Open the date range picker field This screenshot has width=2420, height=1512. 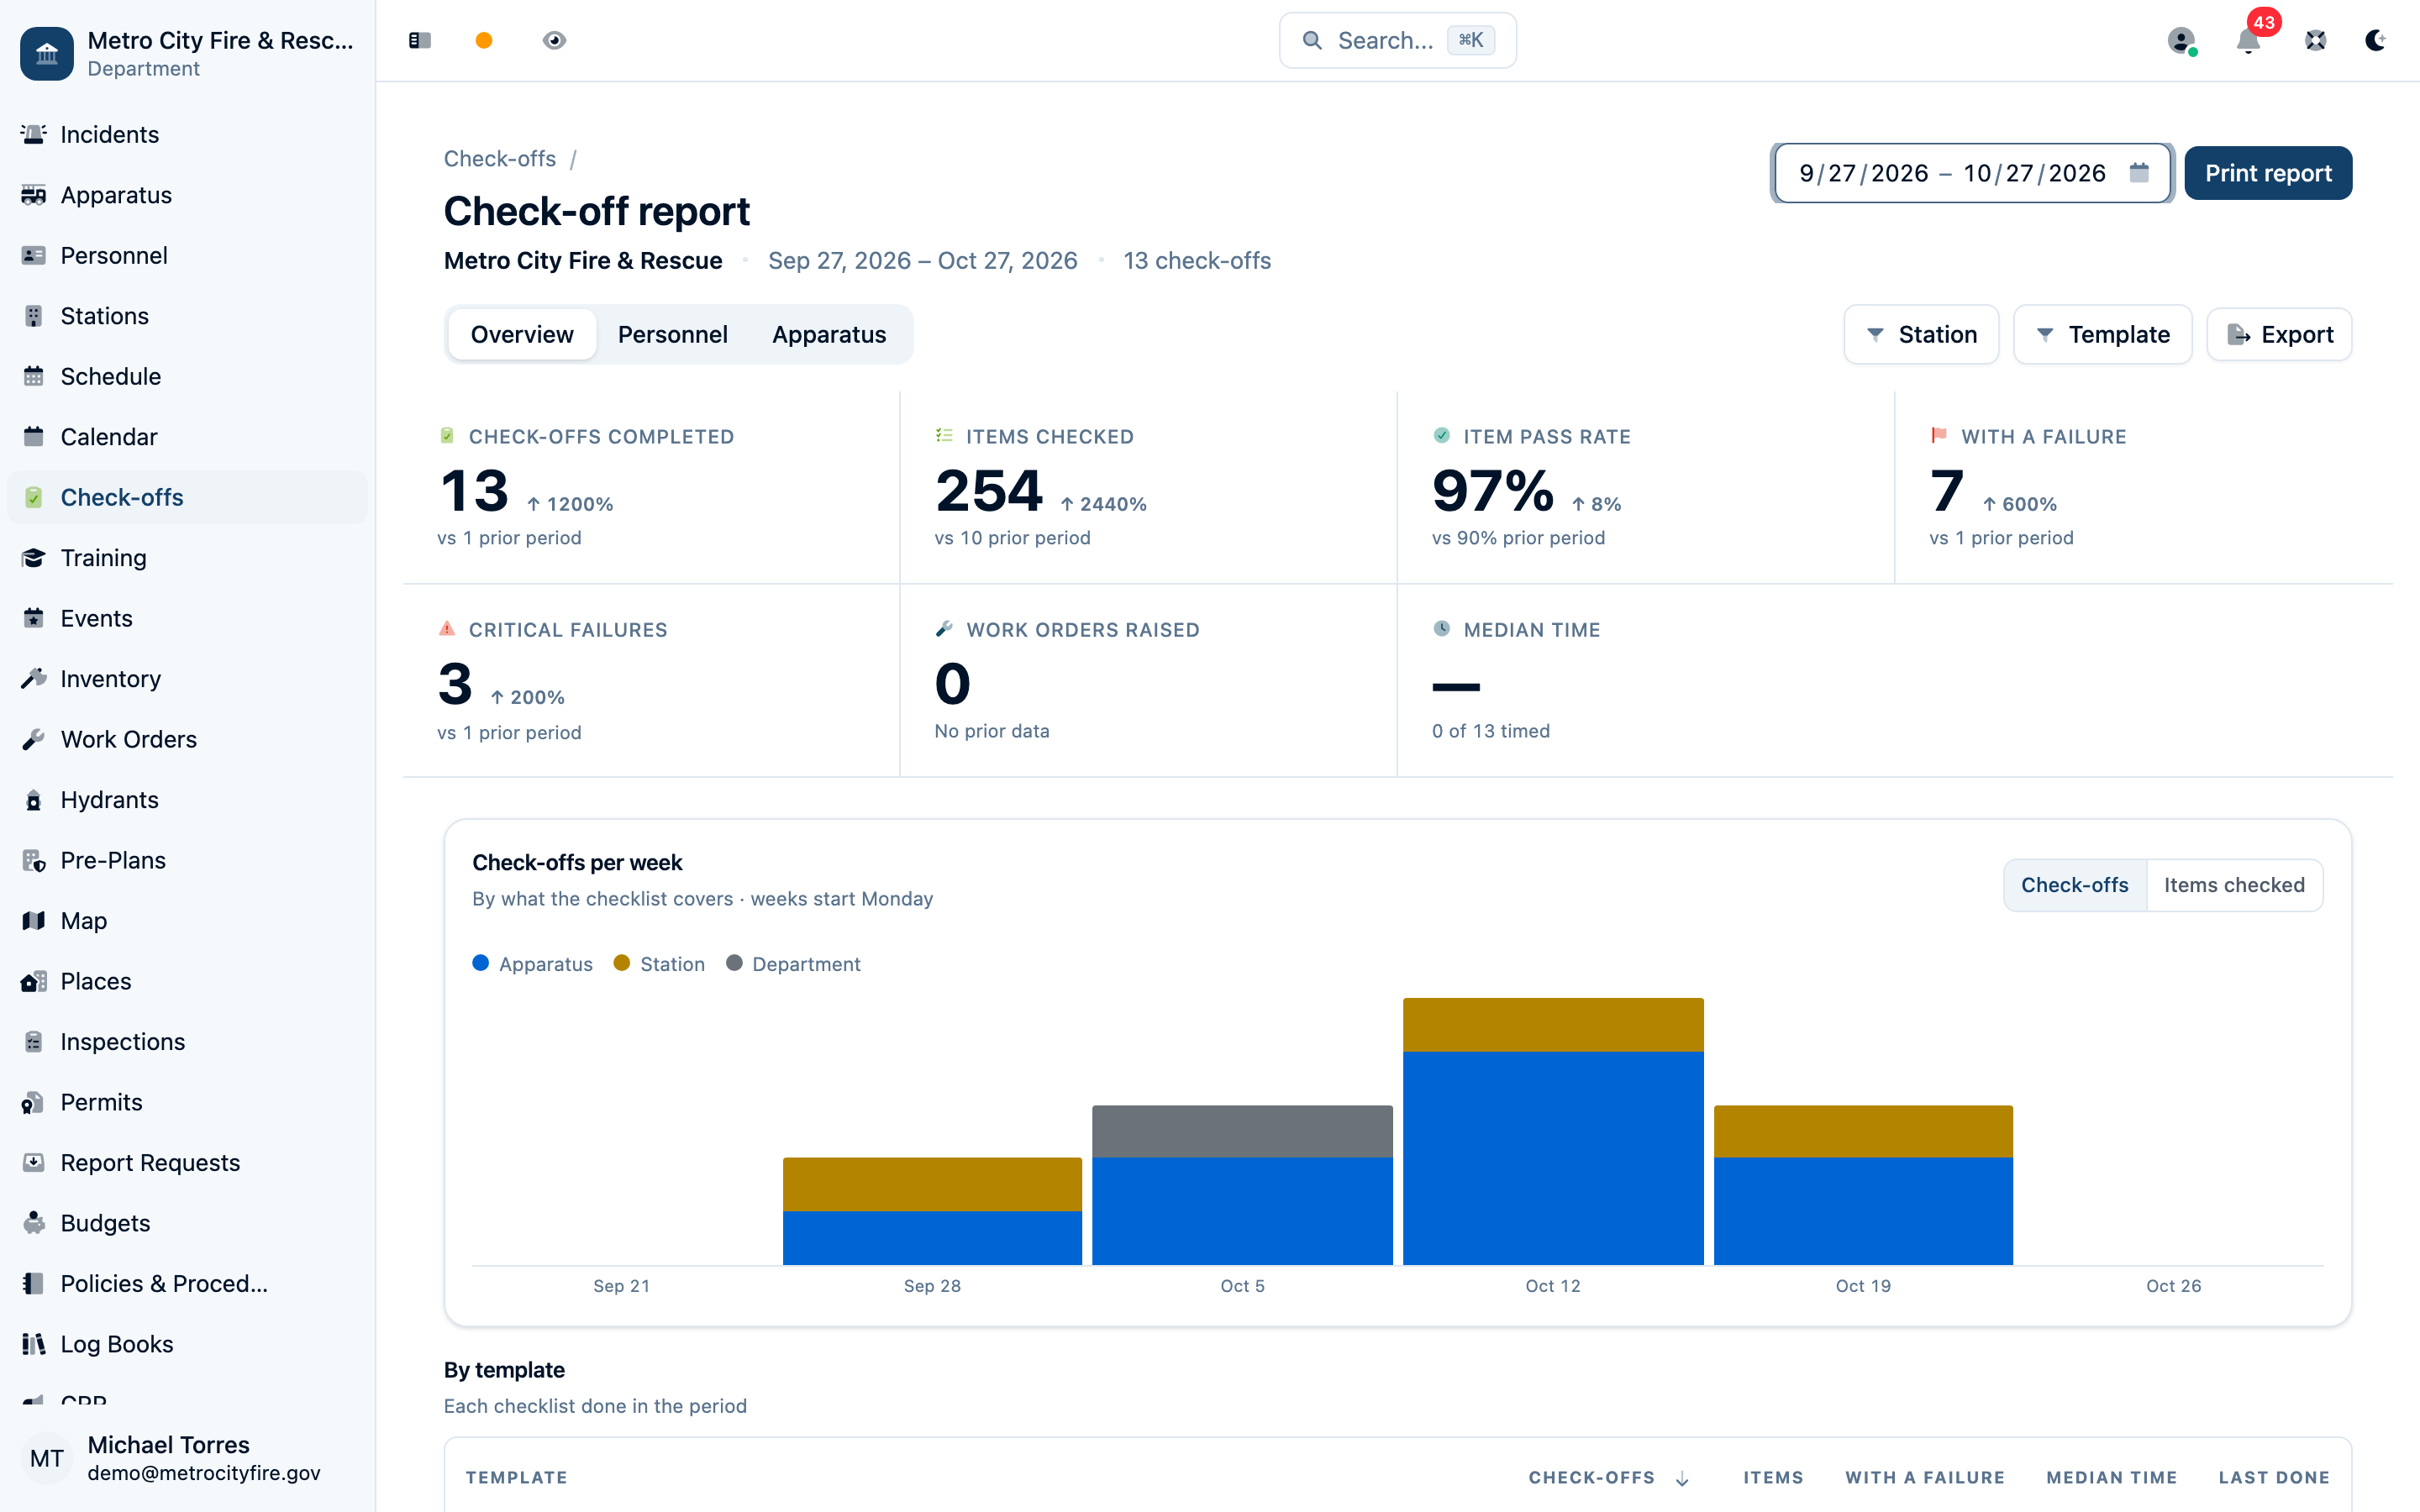tap(1972, 173)
